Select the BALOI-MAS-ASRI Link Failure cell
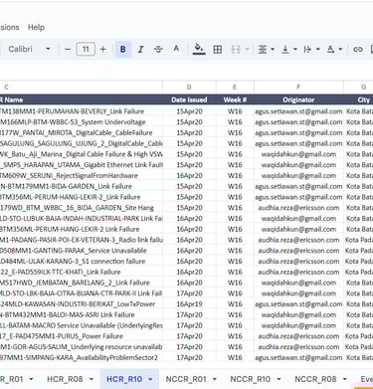Screen dimensions: 373x389 click(x=82, y=314)
